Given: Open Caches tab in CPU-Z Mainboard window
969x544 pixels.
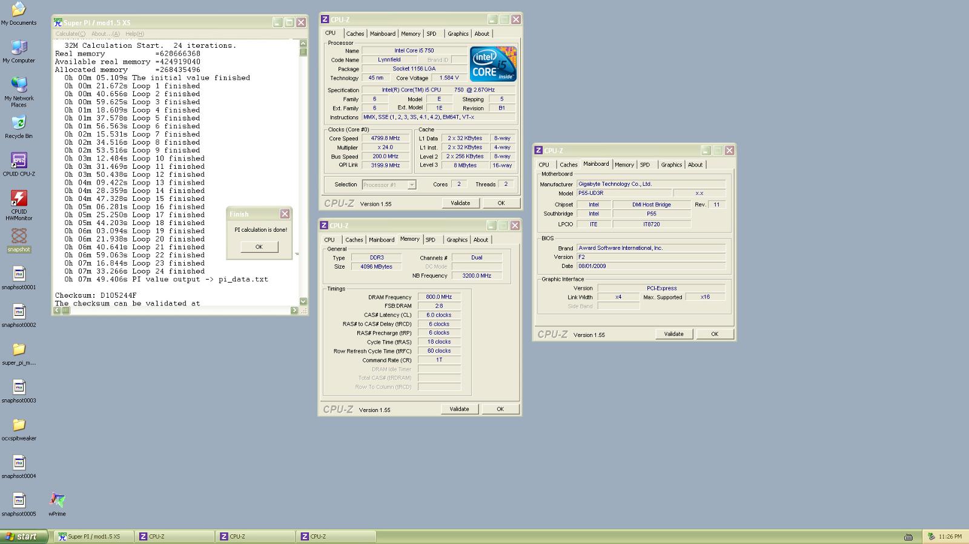Looking at the screenshot, I should coord(569,165).
